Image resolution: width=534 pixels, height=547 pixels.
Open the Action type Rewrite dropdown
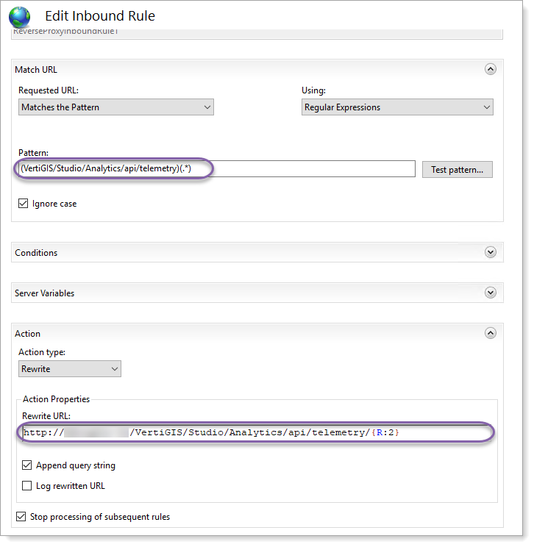pos(70,369)
